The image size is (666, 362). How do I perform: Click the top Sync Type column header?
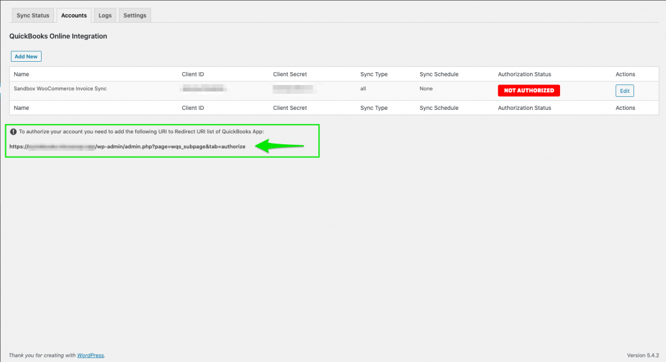click(x=374, y=74)
